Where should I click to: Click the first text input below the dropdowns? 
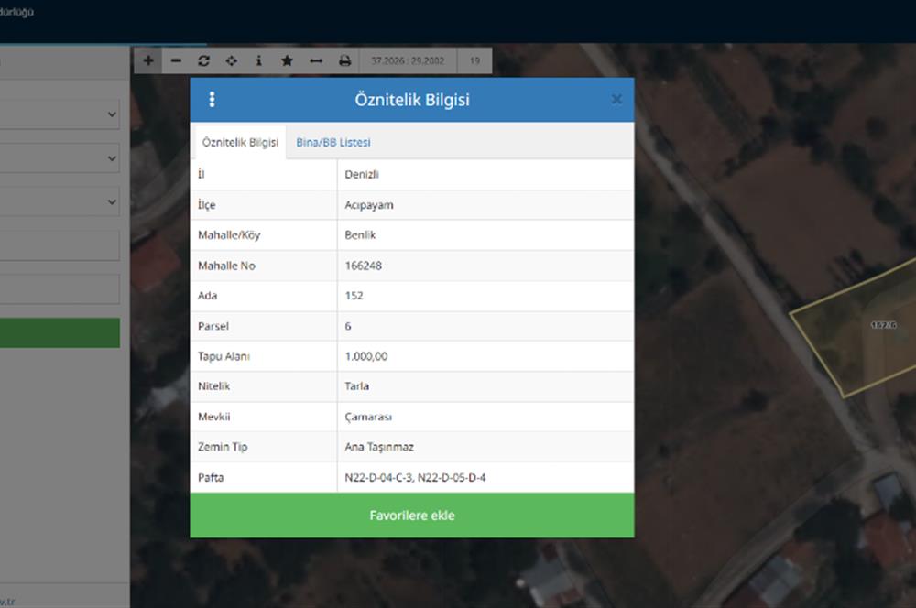tap(59, 246)
